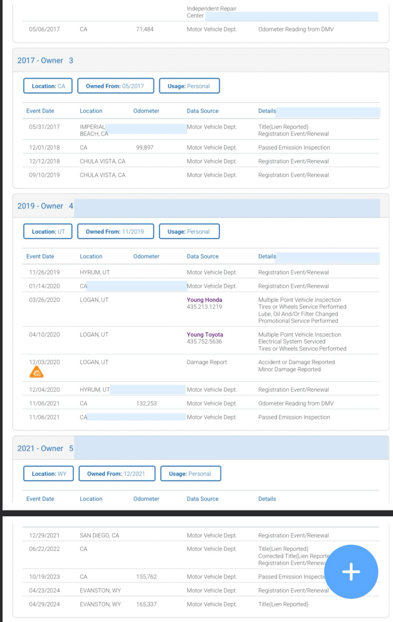This screenshot has height=622, width=393.
Task: Click the 165,337 odometer reading
Action: [x=147, y=604]
